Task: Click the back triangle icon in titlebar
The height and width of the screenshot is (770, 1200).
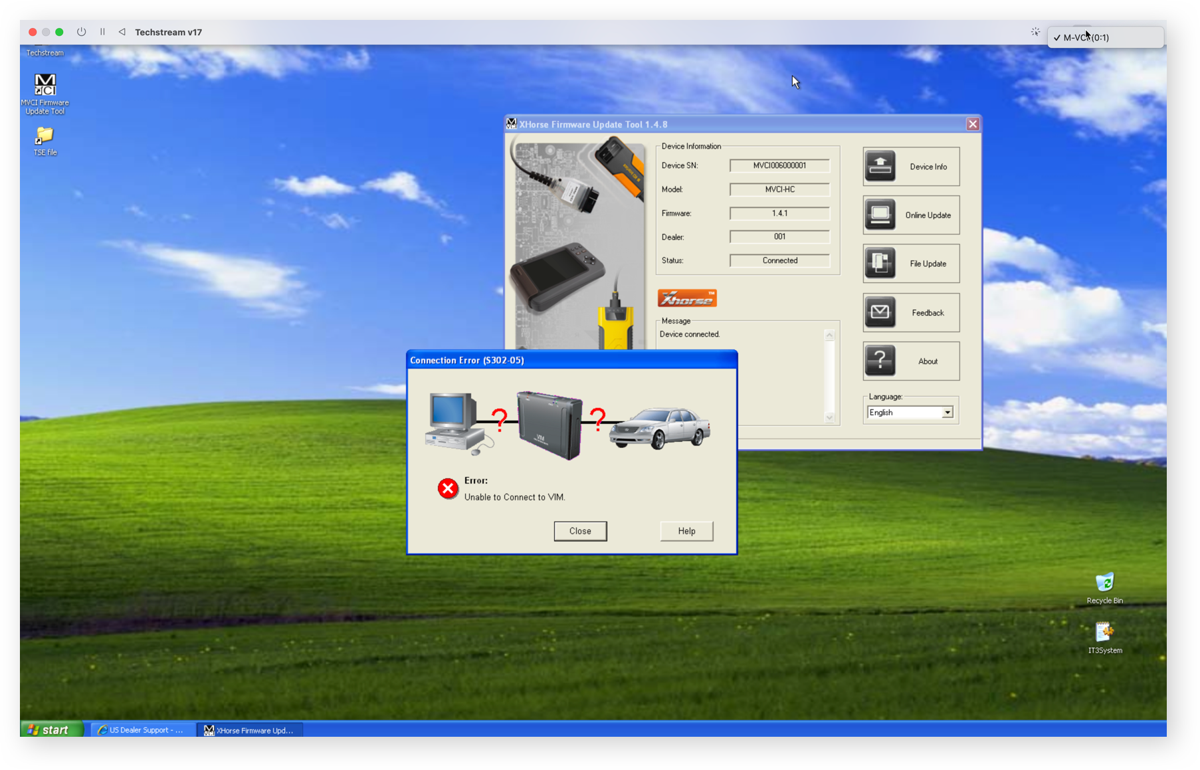Action: [x=122, y=32]
